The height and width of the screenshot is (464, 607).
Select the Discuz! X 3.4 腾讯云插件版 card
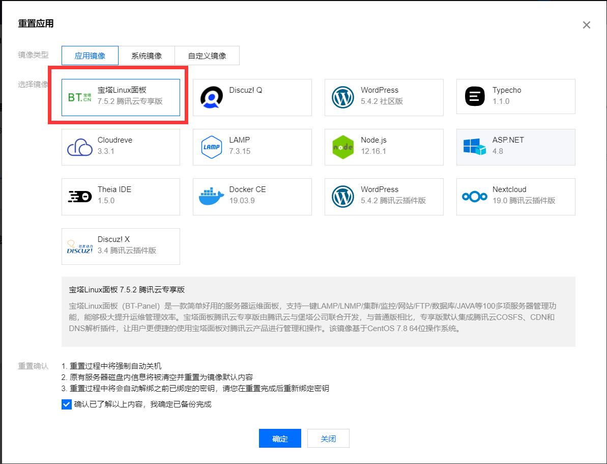pyautogui.click(x=121, y=247)
